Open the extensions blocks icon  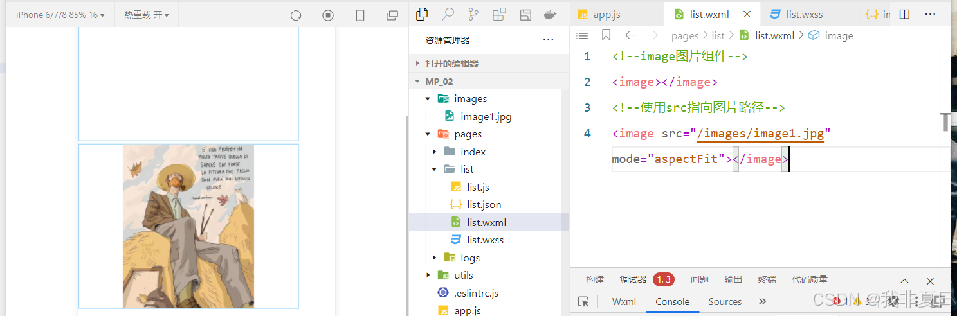[x=498, y=14]
